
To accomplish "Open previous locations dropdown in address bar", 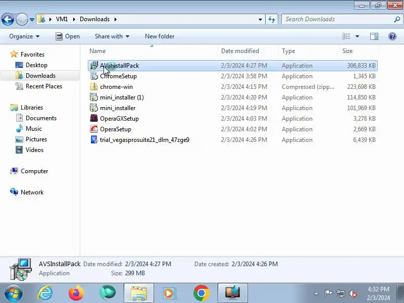I will (x=260, y=19).
